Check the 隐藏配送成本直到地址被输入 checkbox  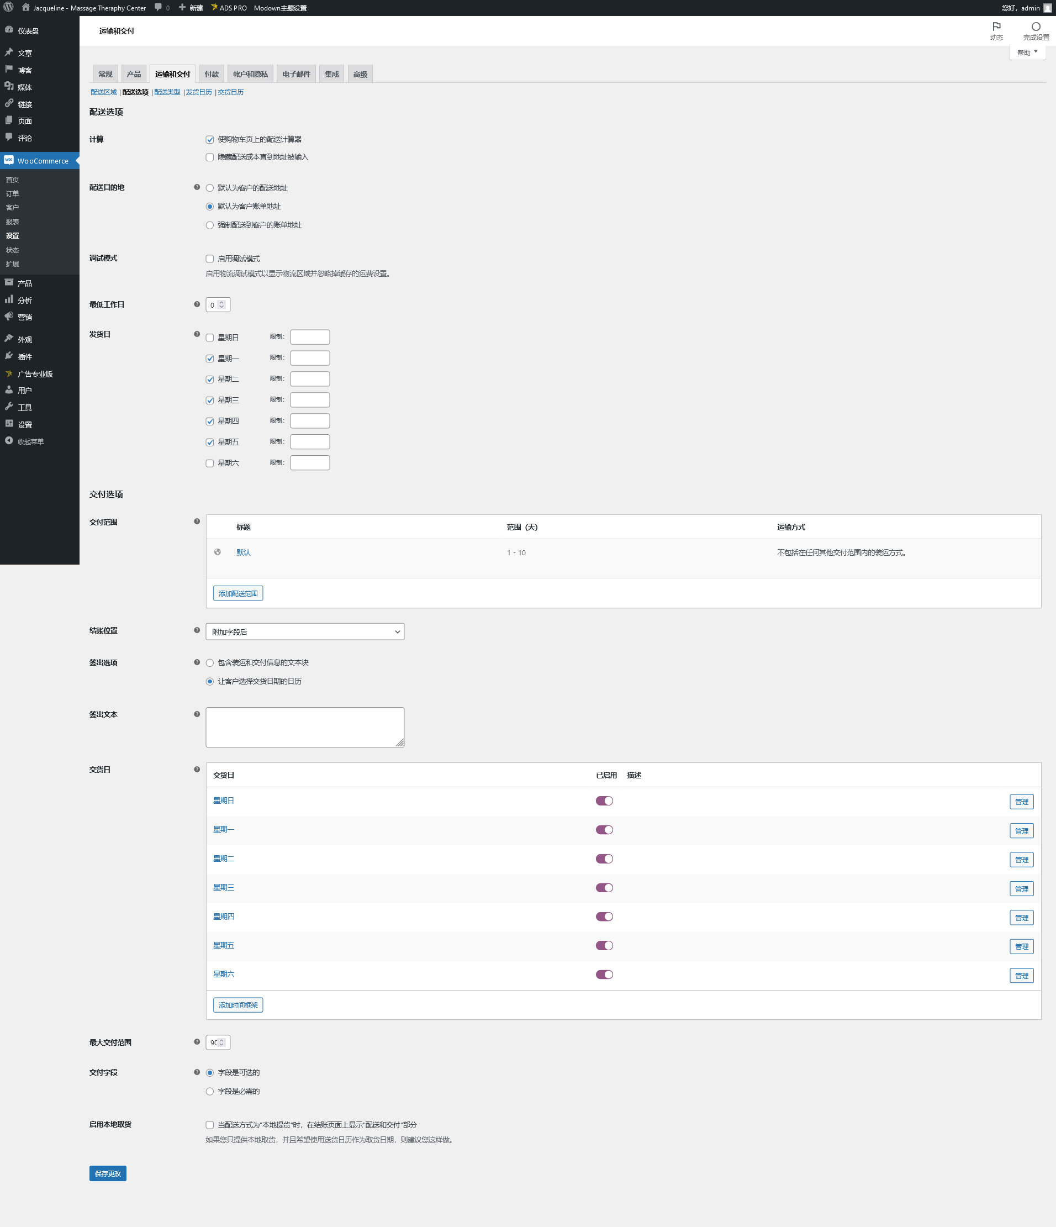point(209,157)
